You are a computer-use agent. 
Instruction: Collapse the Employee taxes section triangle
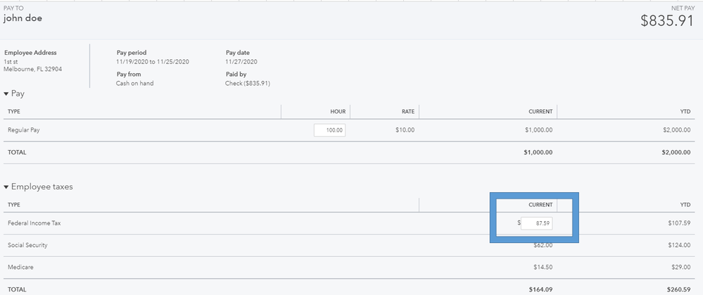[6, 187]
